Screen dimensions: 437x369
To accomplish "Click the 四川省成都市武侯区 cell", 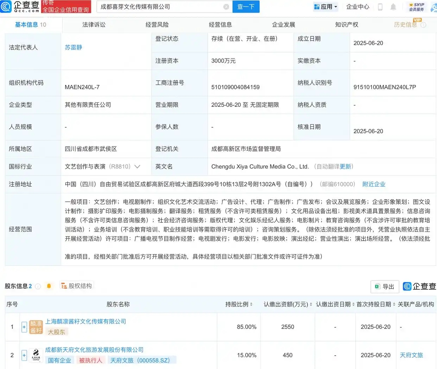I will click(x=91, y=149).
